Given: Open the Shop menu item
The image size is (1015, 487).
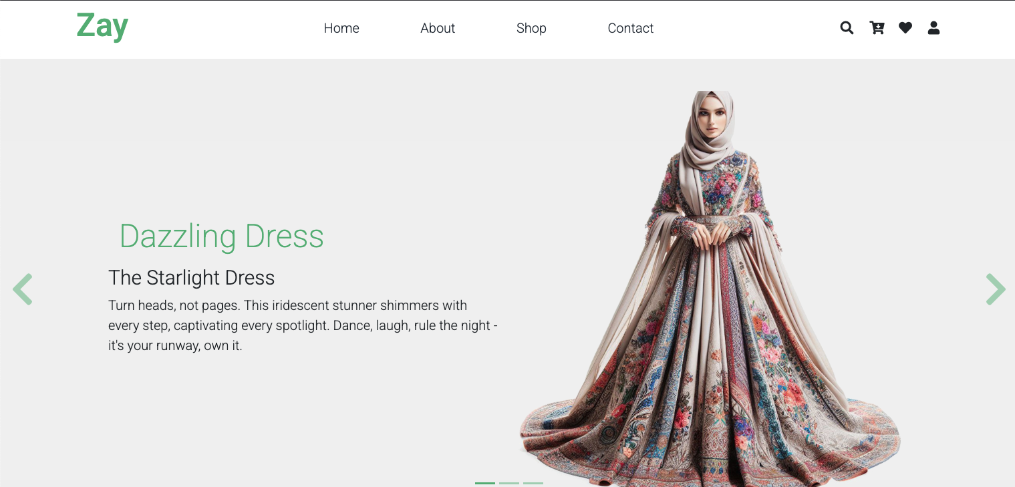Looking at the screenshot, I should (531, 28).
